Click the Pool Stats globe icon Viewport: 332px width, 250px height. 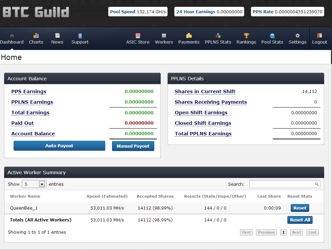pyautogui.click(x=272, y=36)
